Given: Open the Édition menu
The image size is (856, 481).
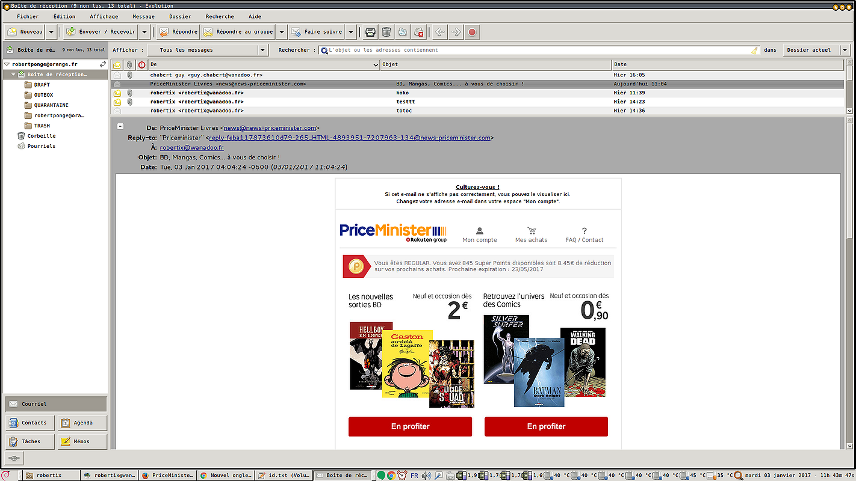Looking at the screenshot, I should tap(64, 17).
